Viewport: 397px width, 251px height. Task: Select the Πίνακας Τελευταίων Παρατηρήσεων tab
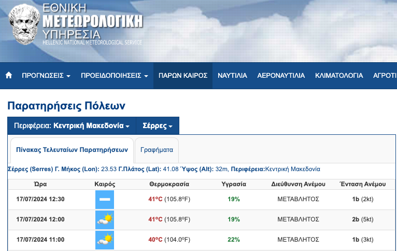coord(72,150)
